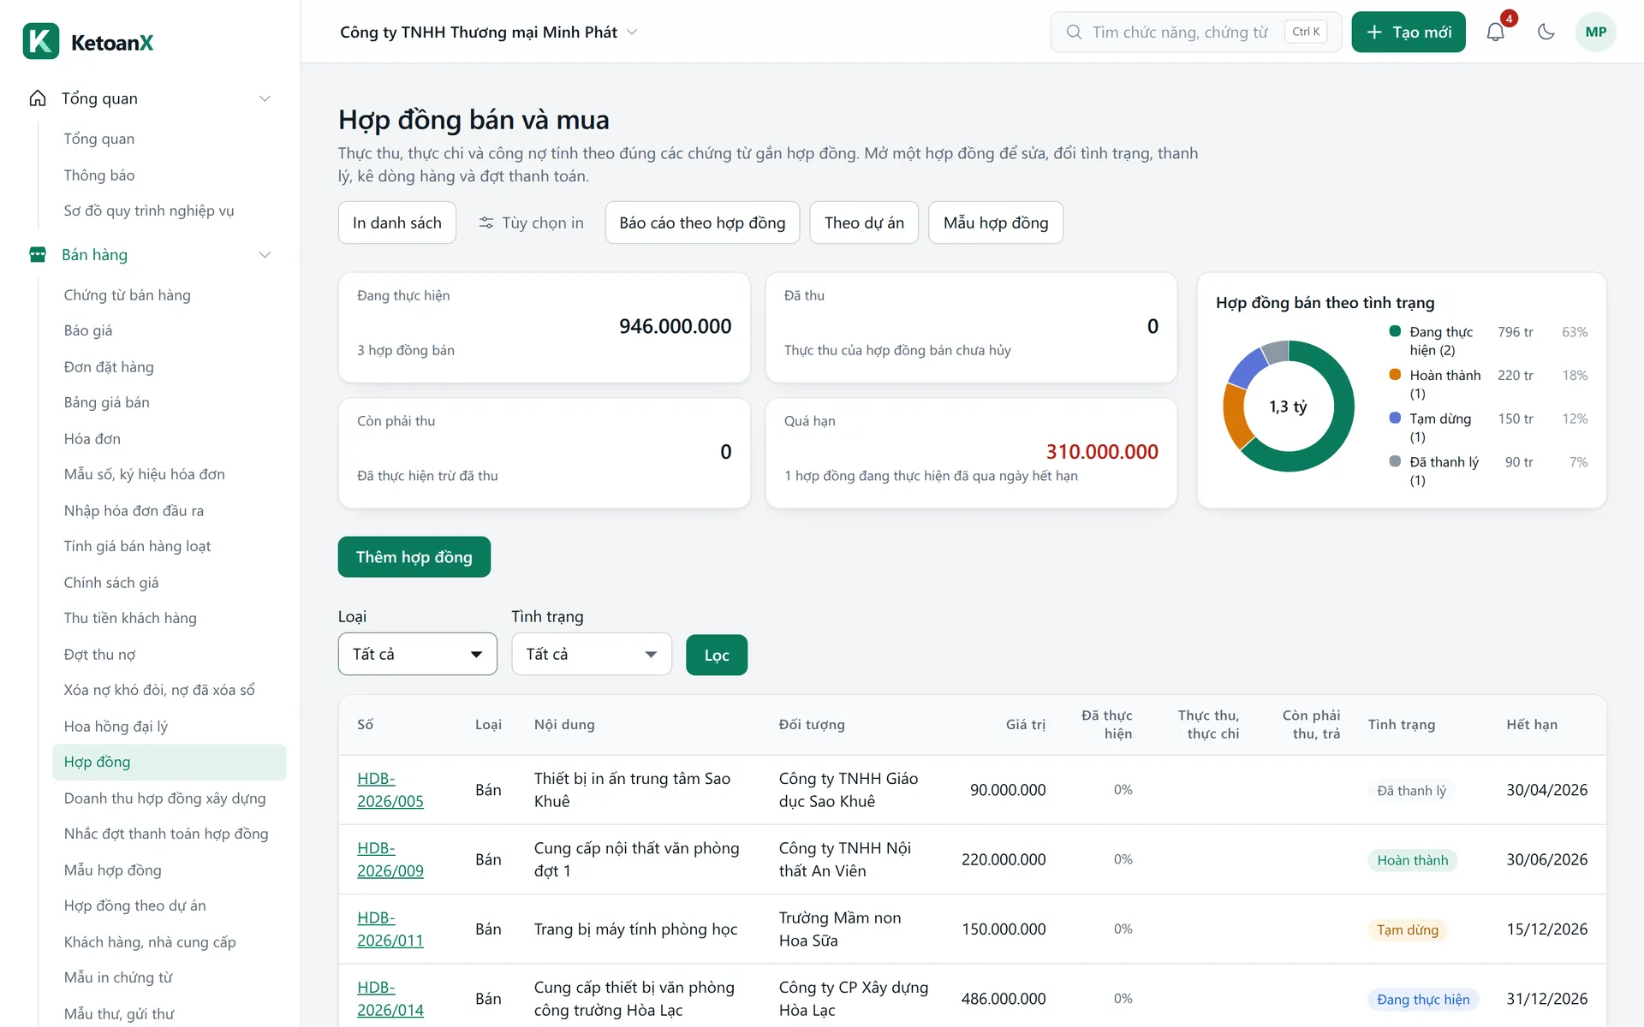
Task: Open contract HDB-2026/014 link
Action: click(390, 999)
